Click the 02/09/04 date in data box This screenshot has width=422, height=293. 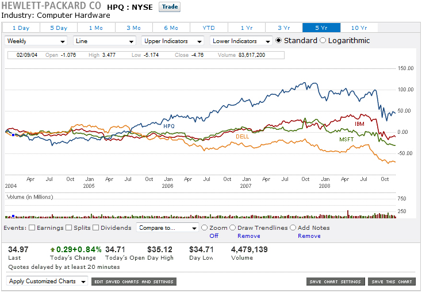tap(27, 55)
